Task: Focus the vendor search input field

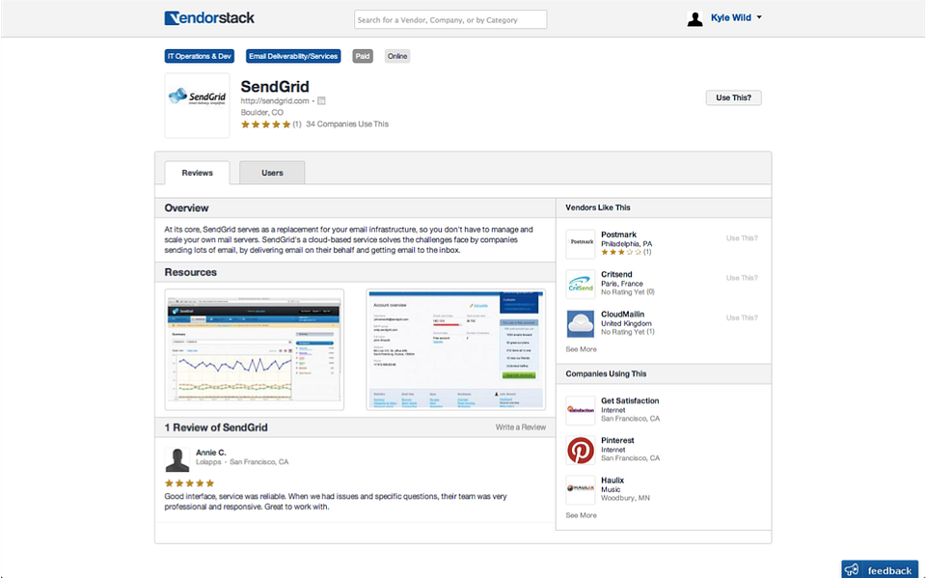Action: (450, 19)
